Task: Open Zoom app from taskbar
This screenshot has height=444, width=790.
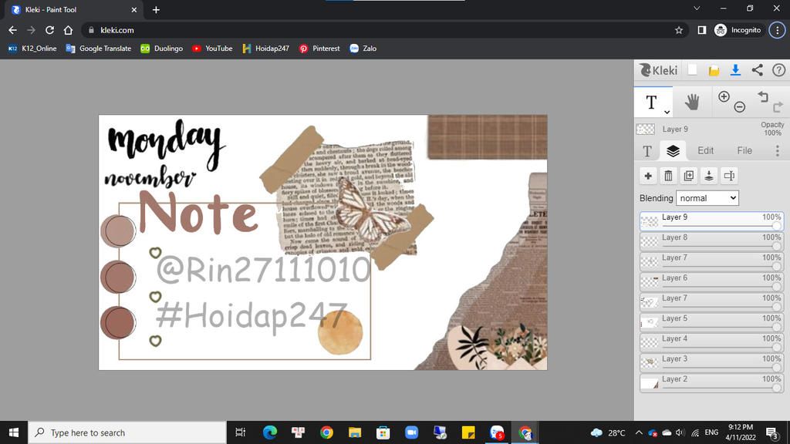Action: pyautogui.click(x=412, y=432)
